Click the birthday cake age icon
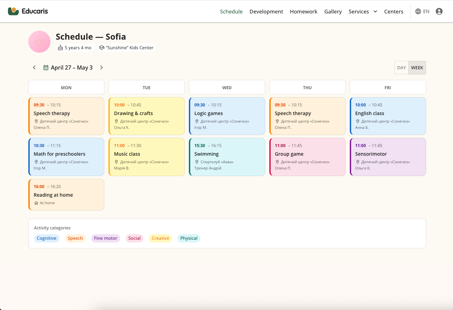453x310 pixels. [61, 48]
